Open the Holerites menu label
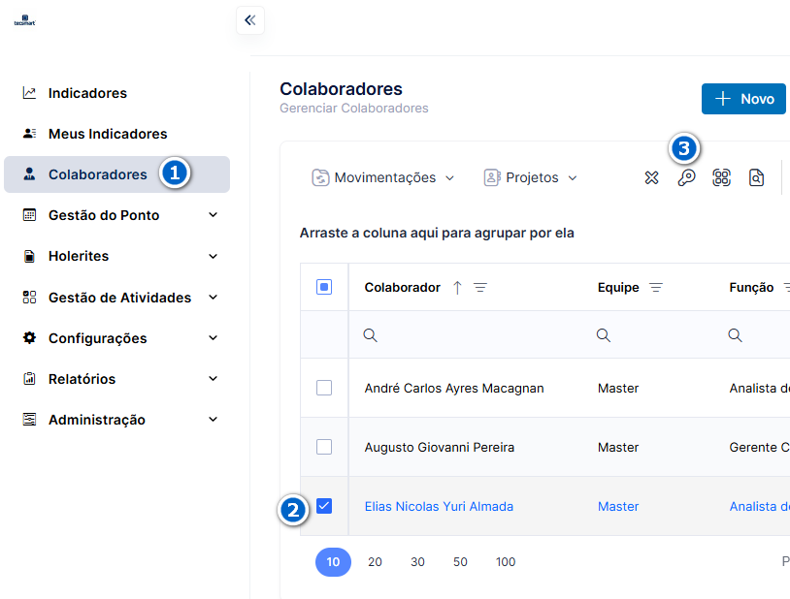 click(79, 256)
